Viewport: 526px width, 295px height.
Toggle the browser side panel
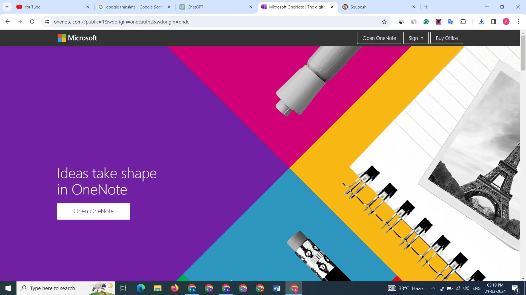(x=494, y=22)
